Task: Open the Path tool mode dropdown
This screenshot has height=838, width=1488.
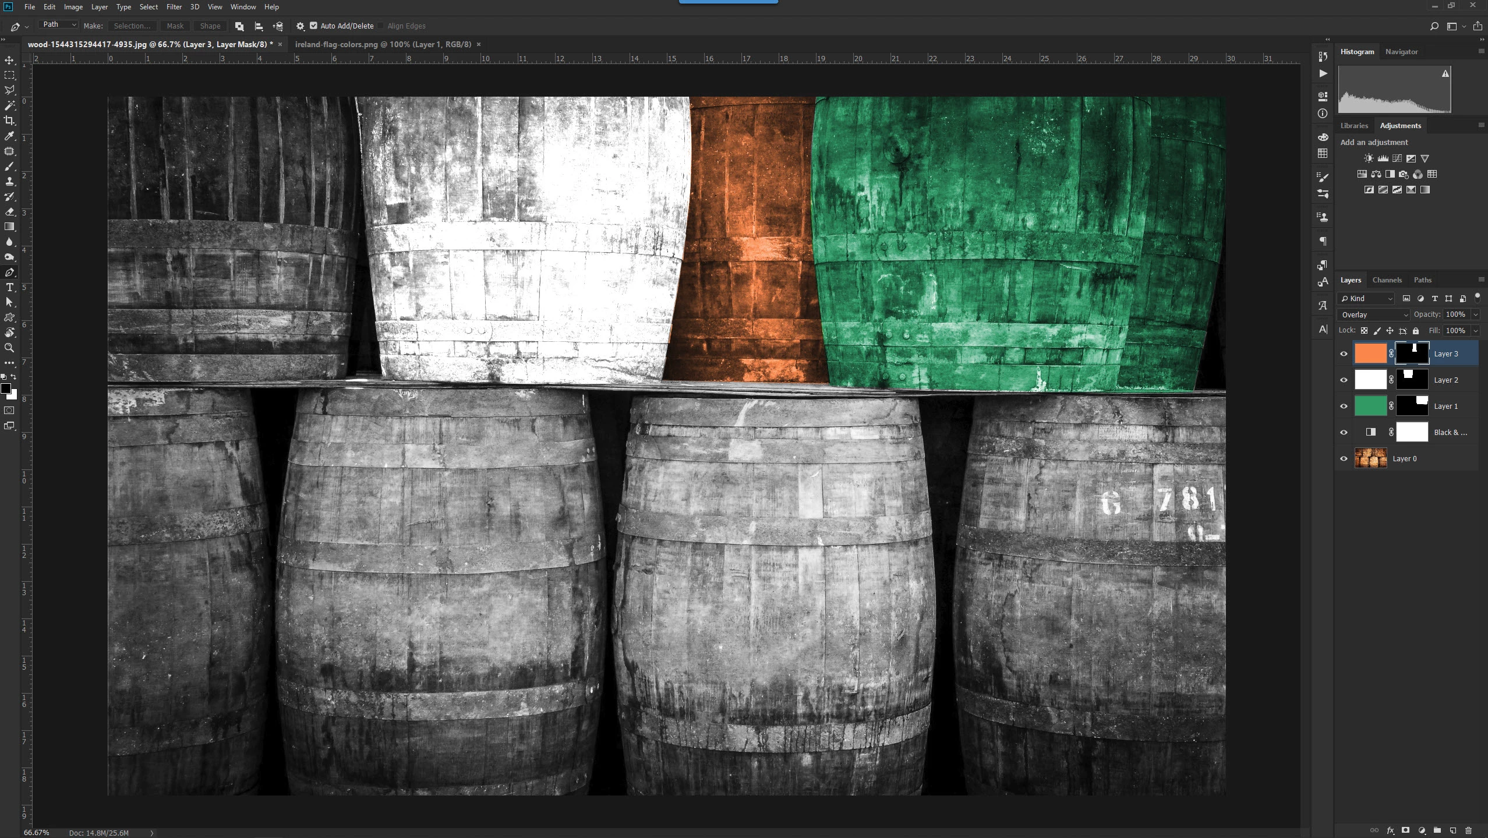Action: (x=58, y=24)
